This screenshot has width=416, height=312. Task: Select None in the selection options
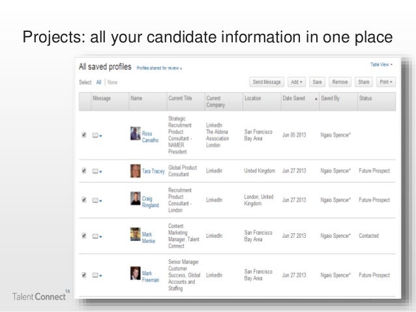point(112,83)
